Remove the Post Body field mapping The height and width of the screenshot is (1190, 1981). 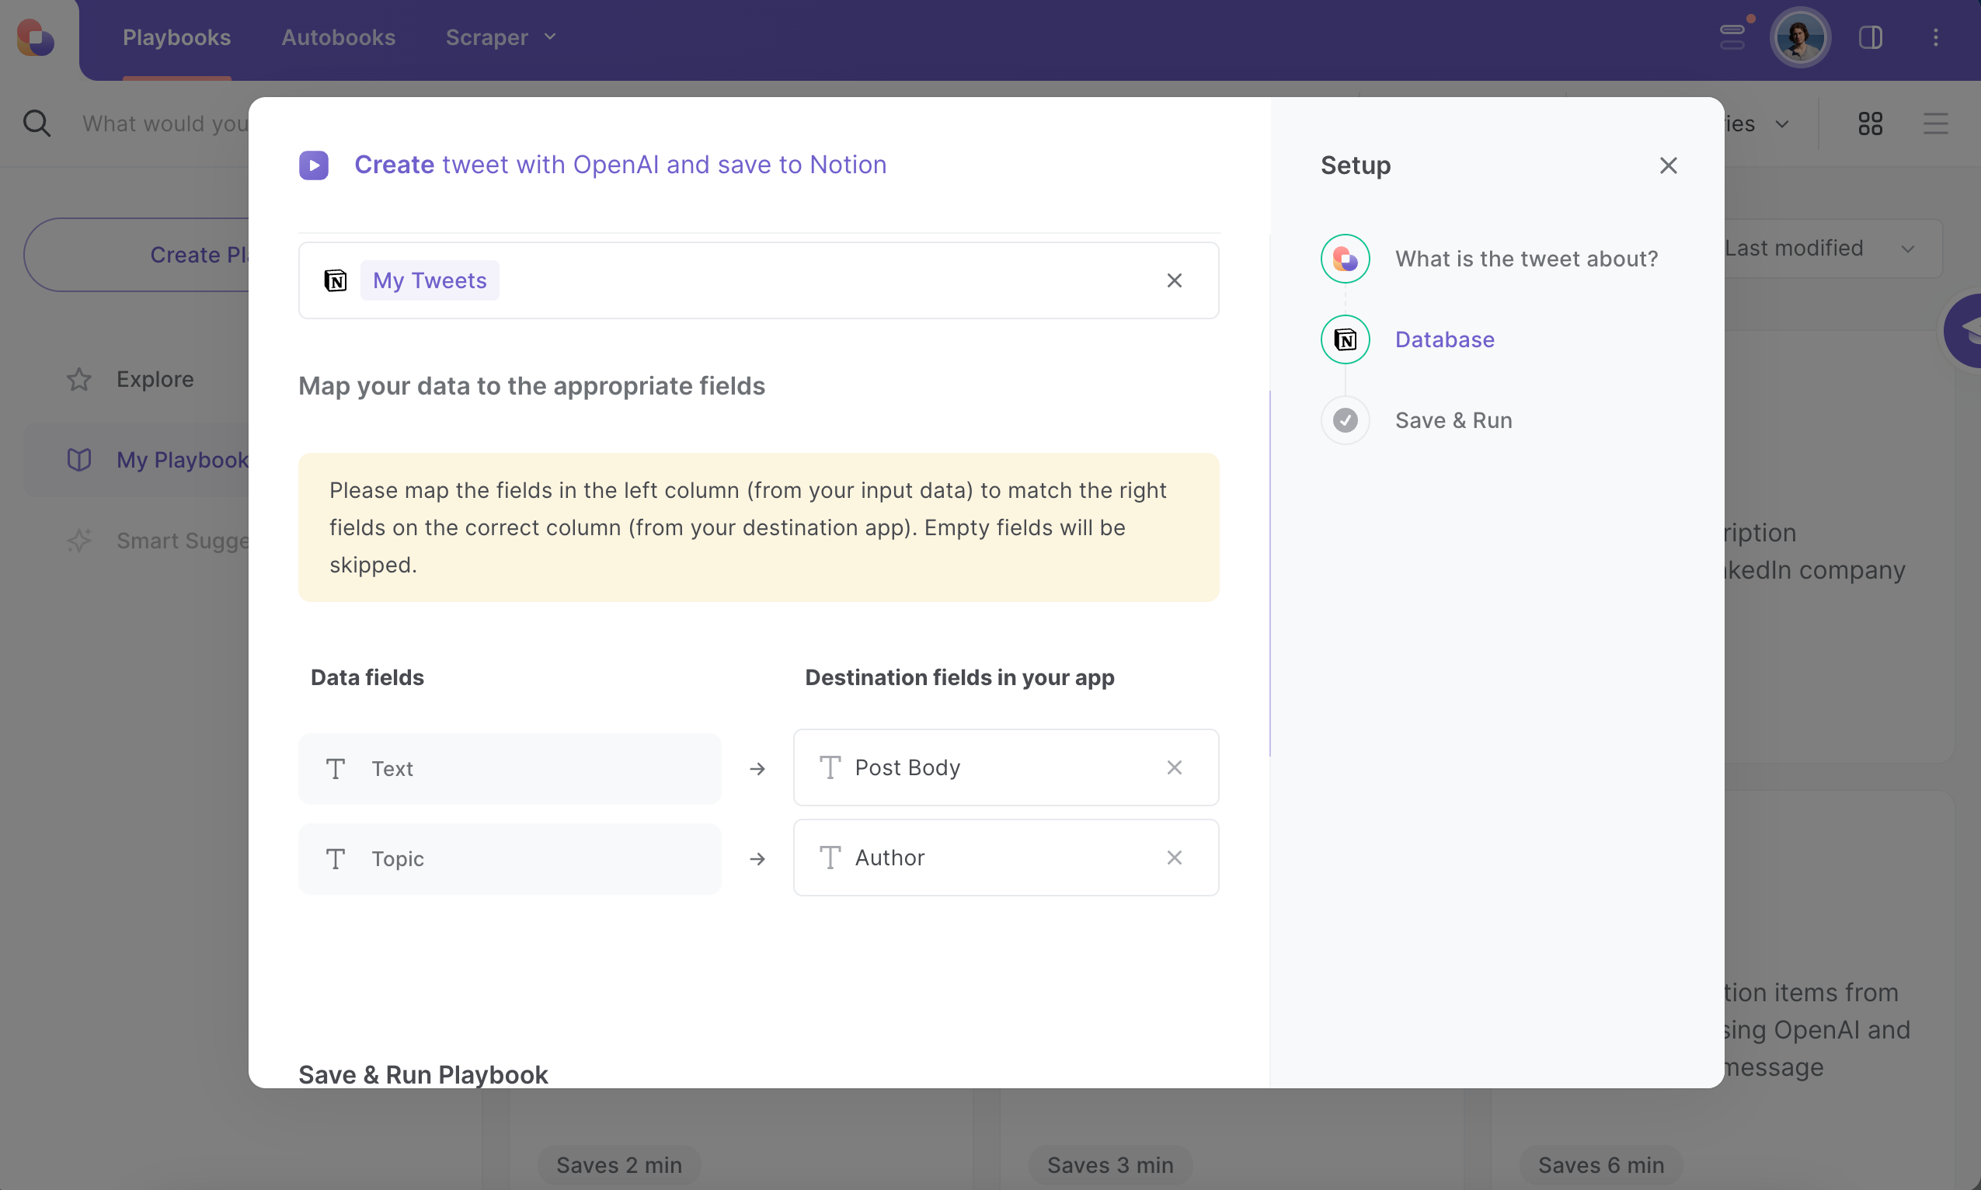pos(1174,767)
